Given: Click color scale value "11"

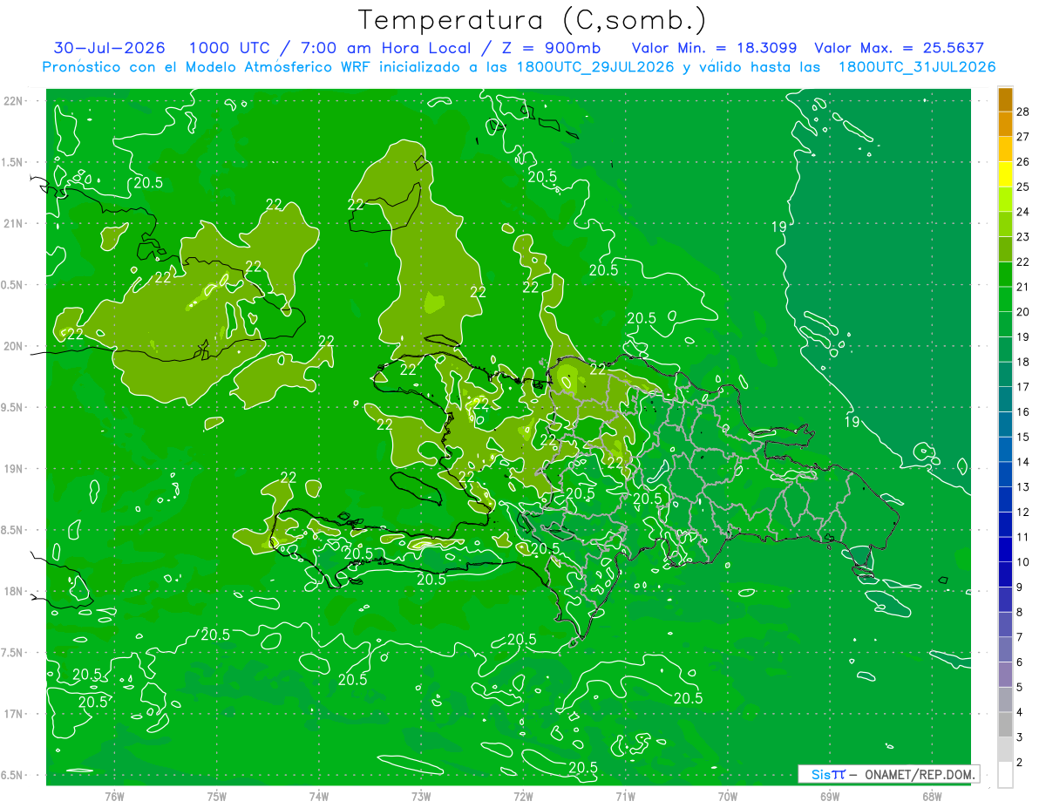Looking at the screenshot, I should (1023, 537).
